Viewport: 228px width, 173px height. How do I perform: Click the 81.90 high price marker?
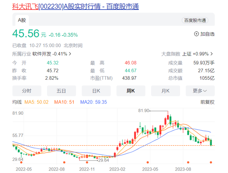coord(144,111)
